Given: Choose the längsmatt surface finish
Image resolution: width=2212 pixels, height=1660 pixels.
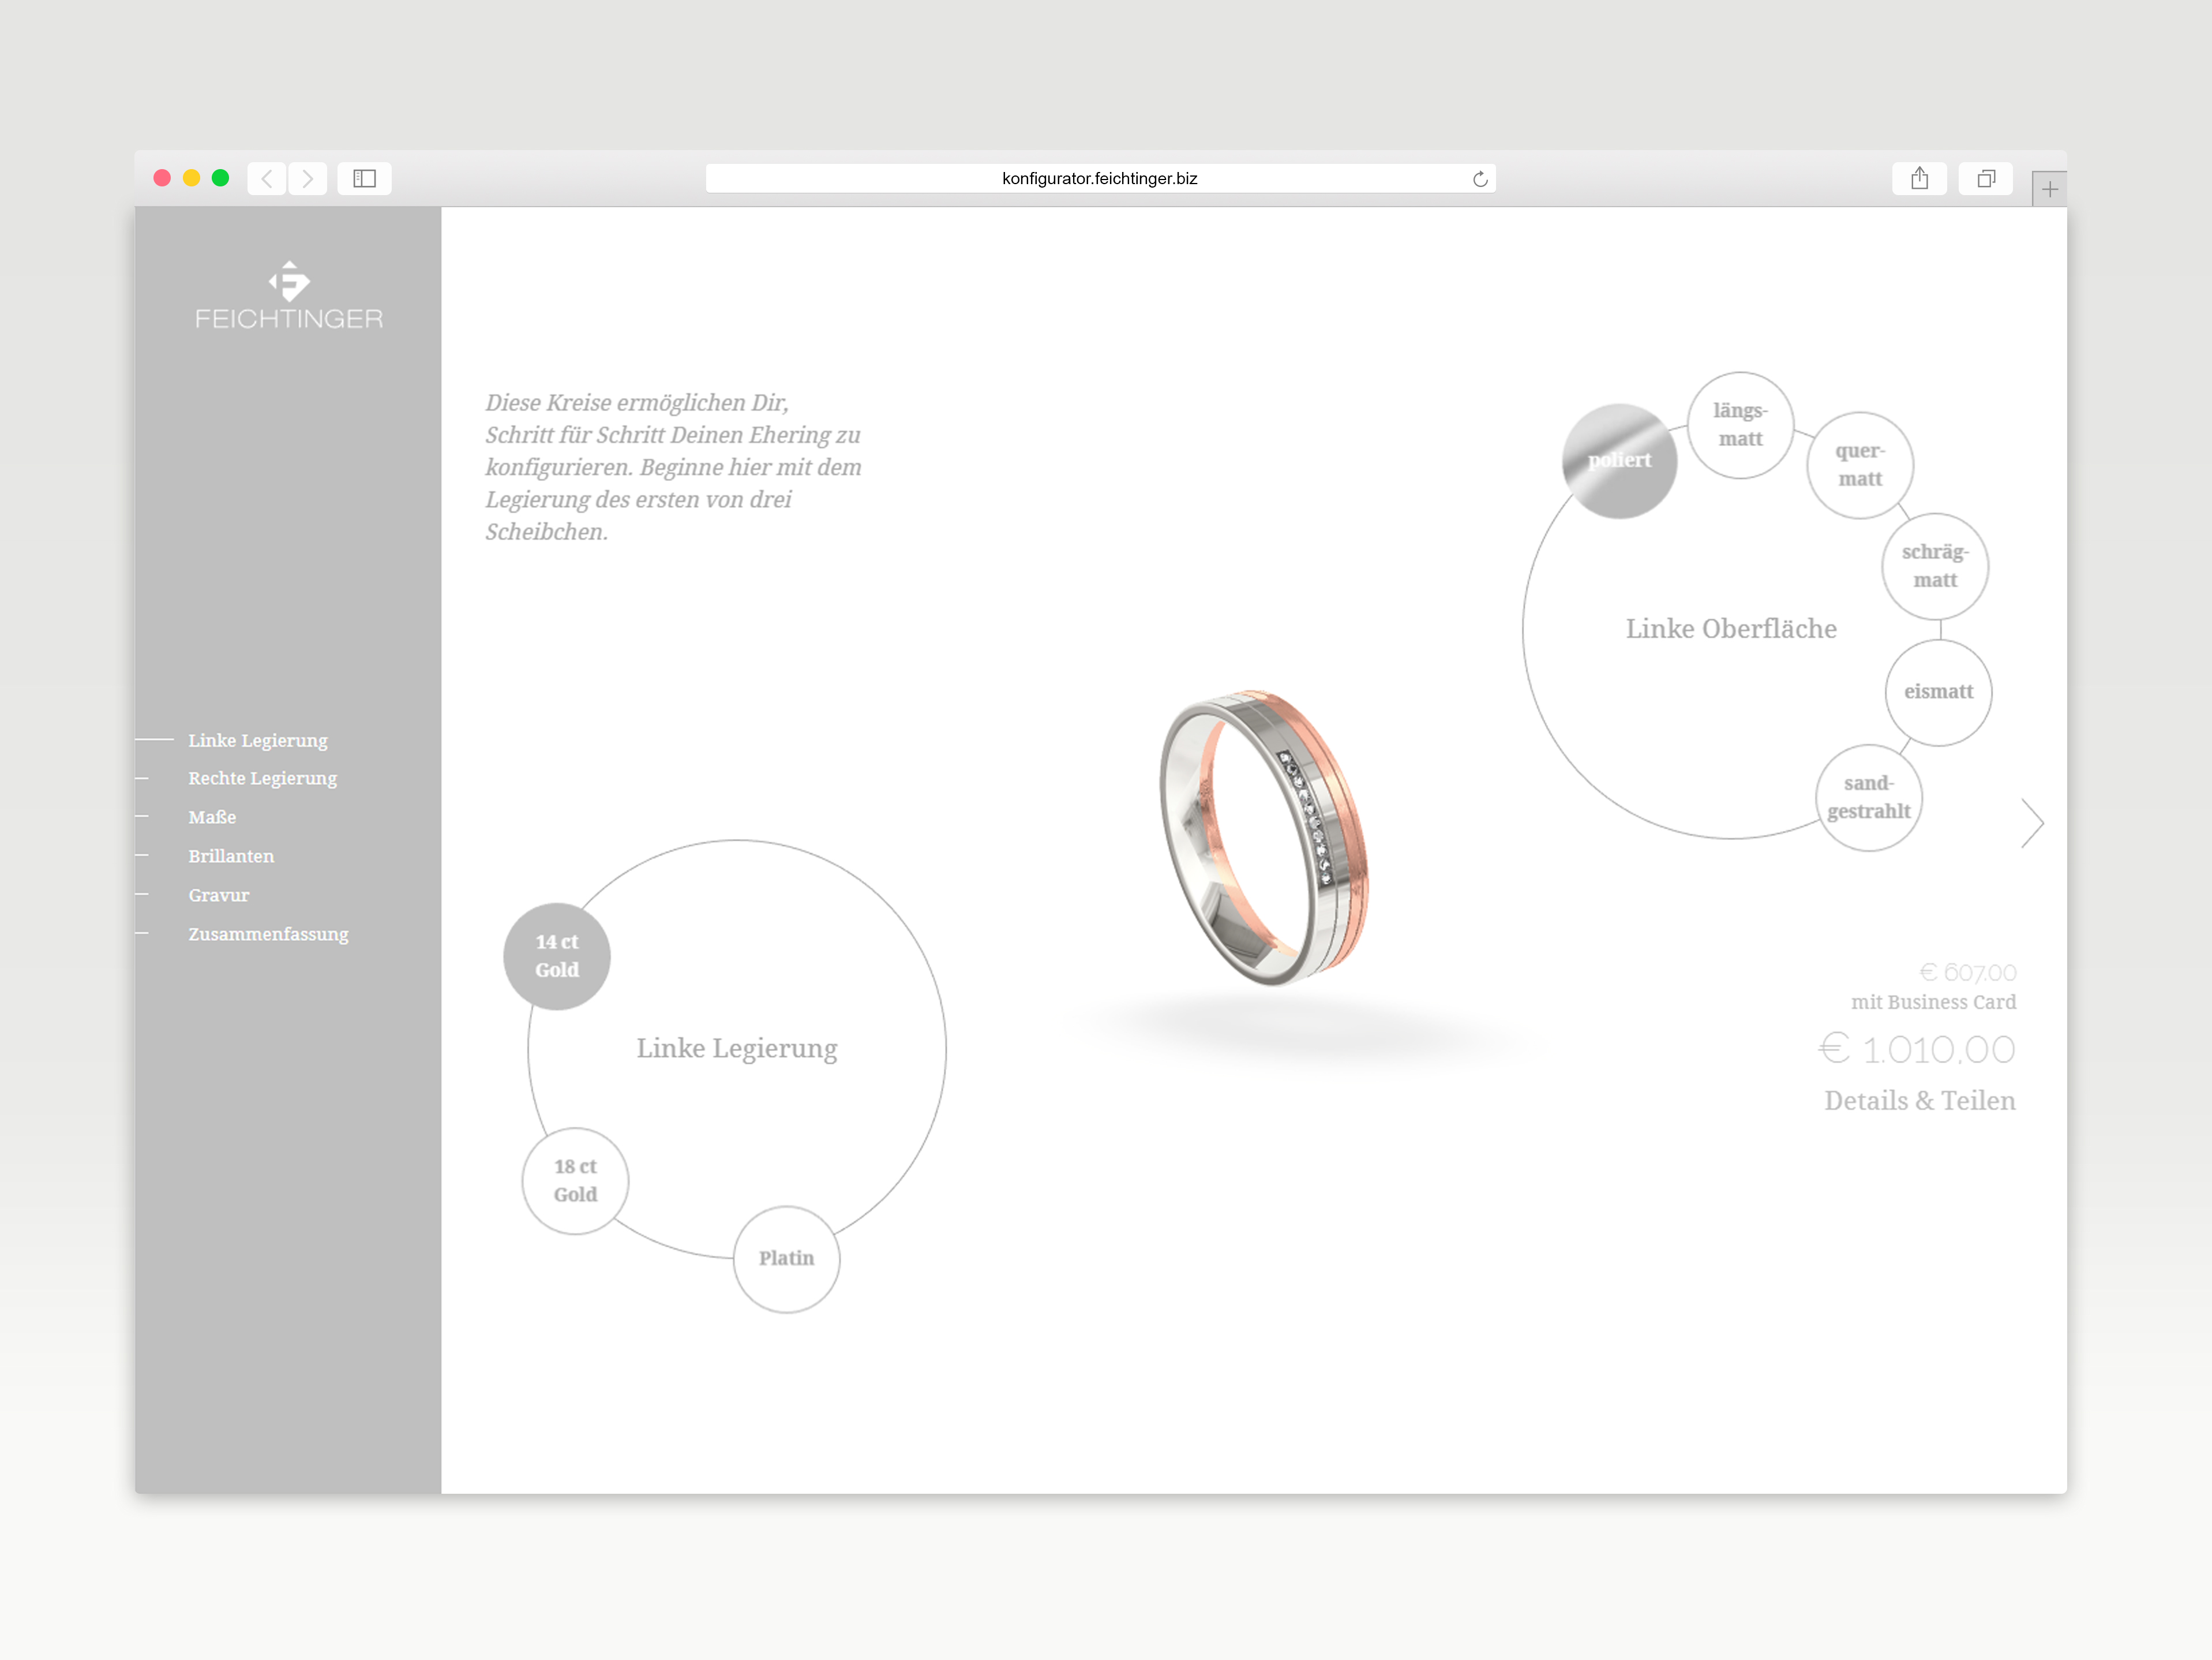Looking at the screenshot, I should [1741, 425].
